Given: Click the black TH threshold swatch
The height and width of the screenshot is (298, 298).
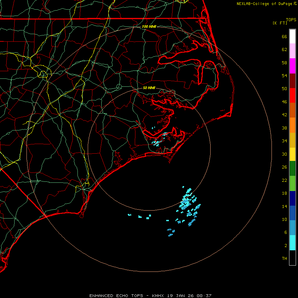Looking at the screenshot, I should point(292,258).
